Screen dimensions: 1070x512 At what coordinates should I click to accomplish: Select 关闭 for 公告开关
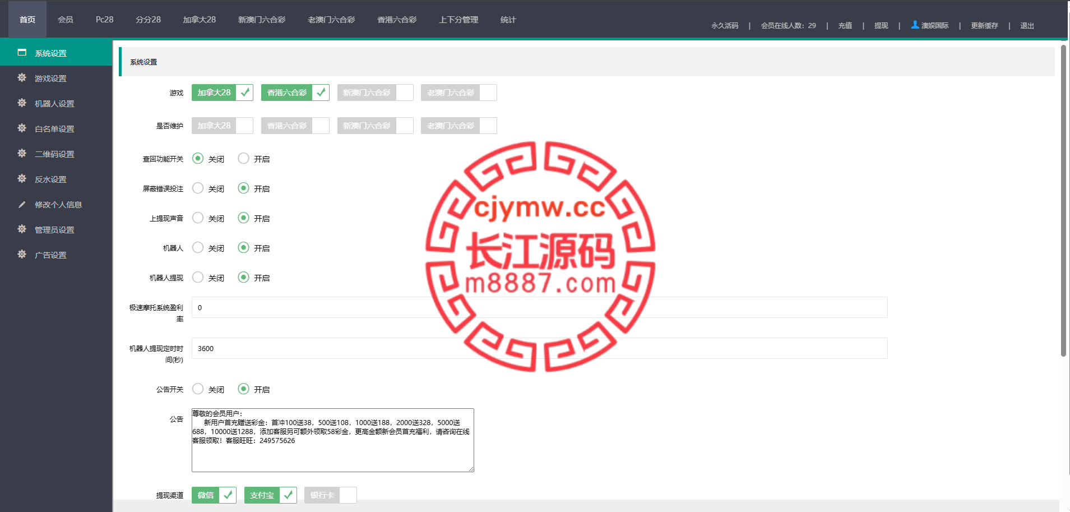pos(198,389)
